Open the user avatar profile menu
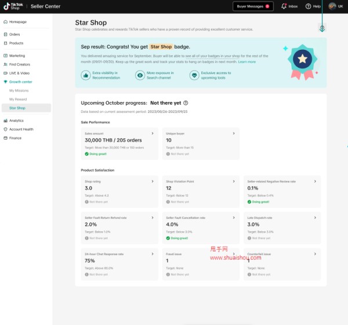The image size is (348, 325). tap(332, 6)
